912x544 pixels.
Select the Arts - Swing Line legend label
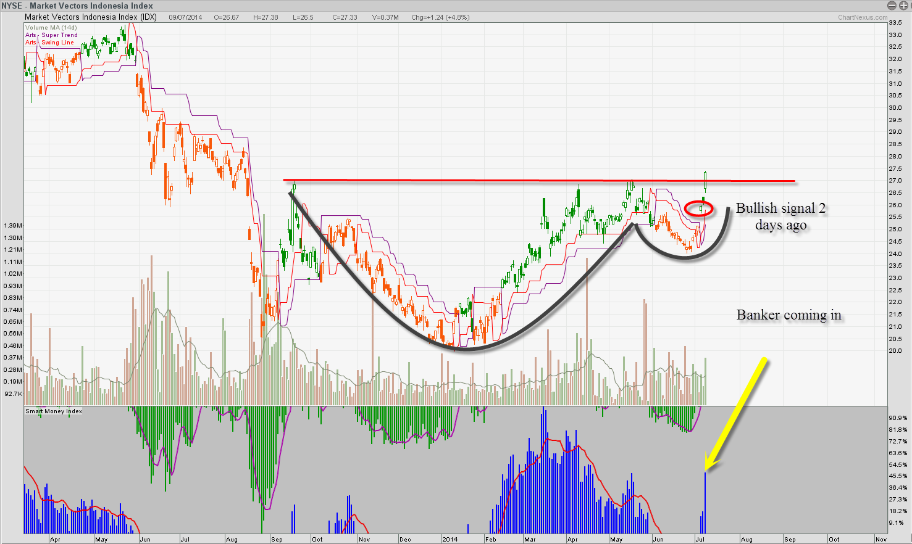[x=49, y=43]
